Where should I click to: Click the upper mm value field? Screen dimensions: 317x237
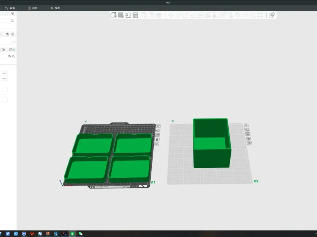tap(4, 73)
